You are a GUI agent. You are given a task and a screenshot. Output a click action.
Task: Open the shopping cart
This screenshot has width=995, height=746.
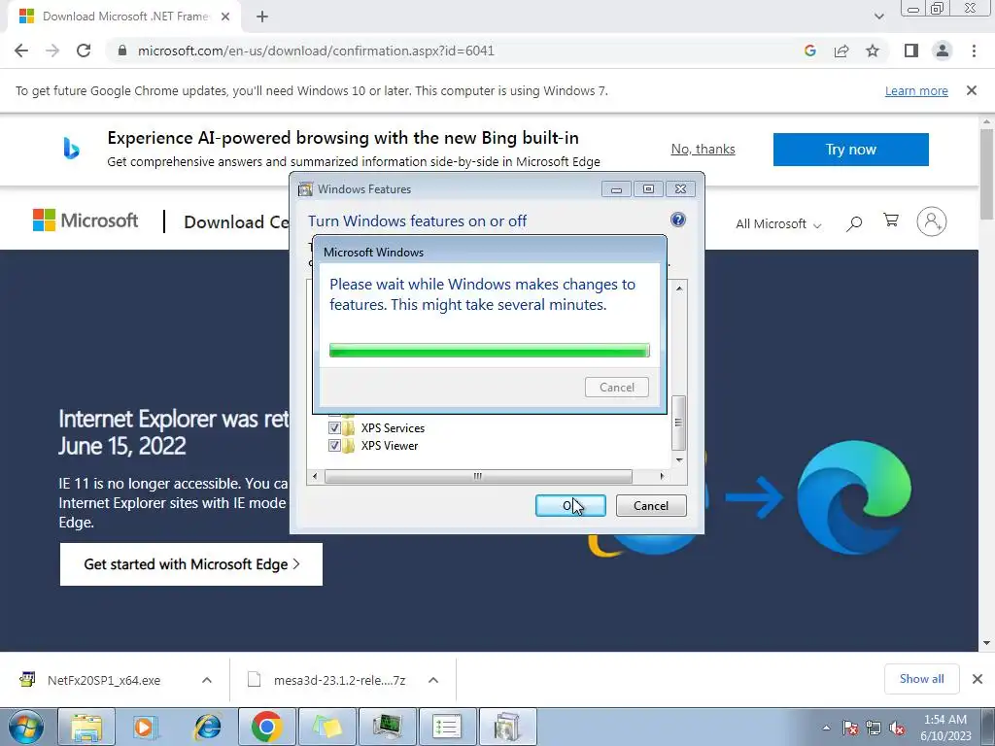pos(891,220)
